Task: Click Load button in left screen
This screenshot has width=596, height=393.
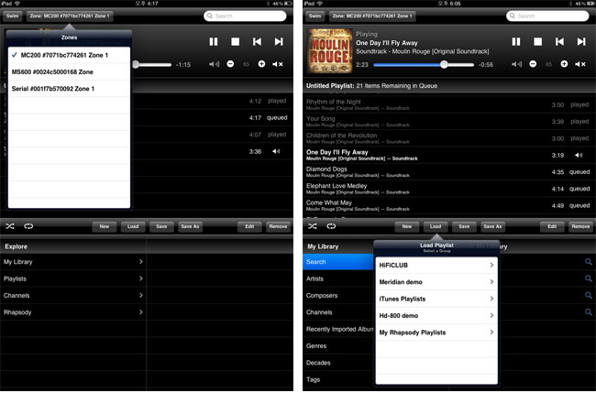Action: tap(133, 226)
